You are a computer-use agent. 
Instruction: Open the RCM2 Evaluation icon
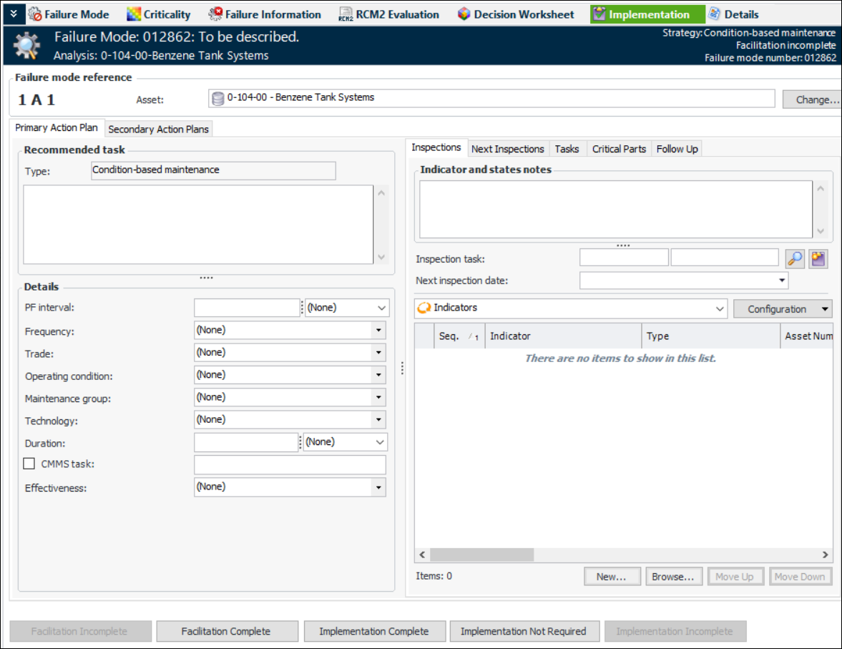(x=346, y=14)
